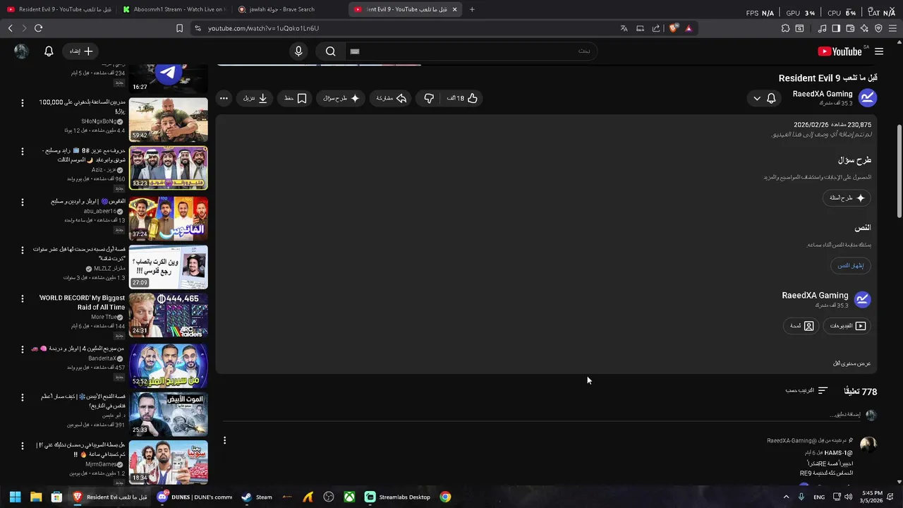Open Brave Leo AI sparkle icon

tap(864, 28)
